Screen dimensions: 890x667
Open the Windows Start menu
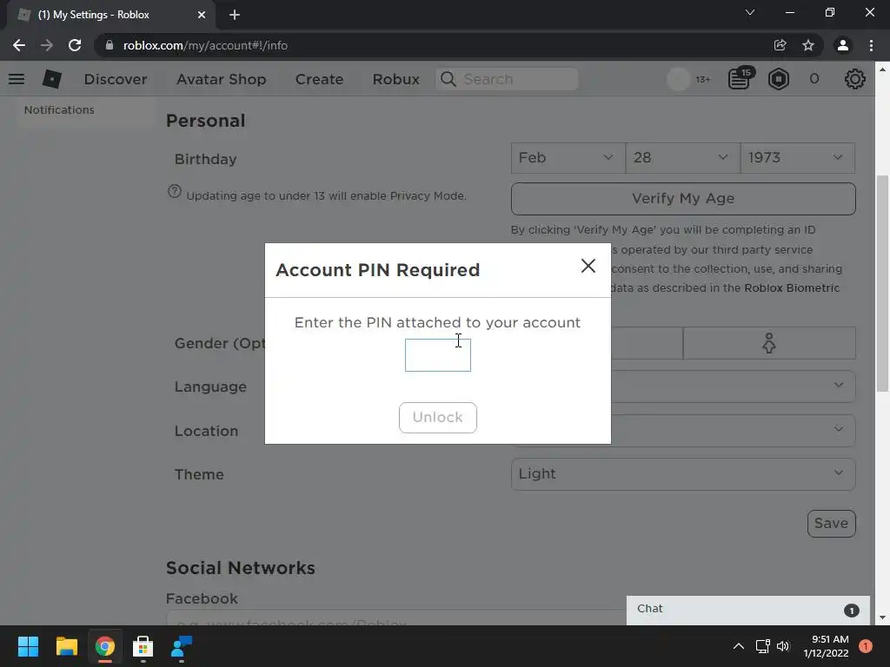28,646
